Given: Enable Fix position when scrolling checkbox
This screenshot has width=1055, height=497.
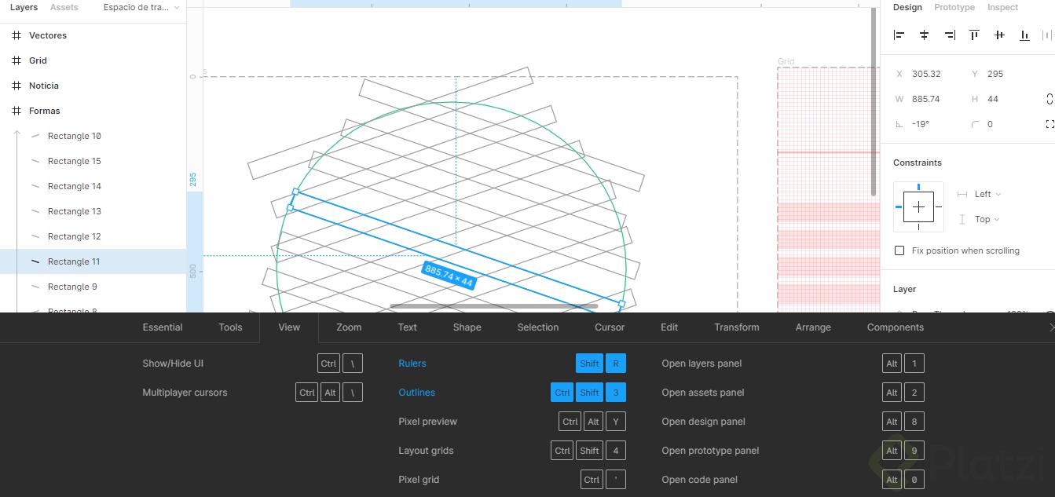Looking at the screenshot, I should click(x=899, y=250).
